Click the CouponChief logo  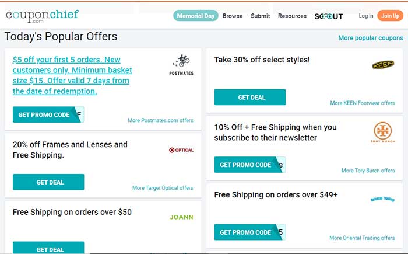coord(42,16)
